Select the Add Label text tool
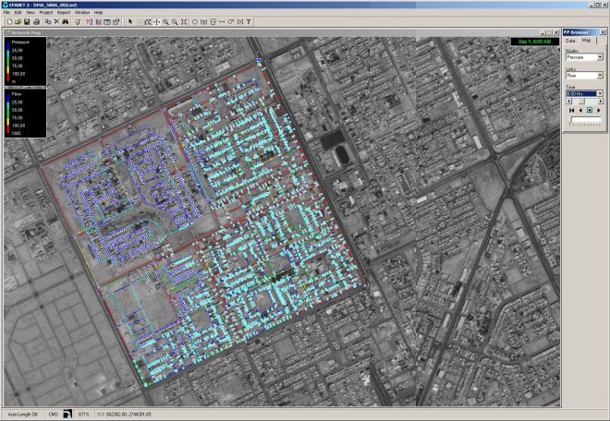Screen dimensions: 610x421 (x=249, y=21)
